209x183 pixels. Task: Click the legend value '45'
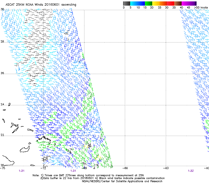coord(188,8)
